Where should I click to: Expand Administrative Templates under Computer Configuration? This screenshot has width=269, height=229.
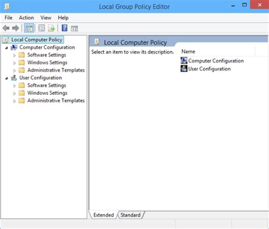[15, 70]
